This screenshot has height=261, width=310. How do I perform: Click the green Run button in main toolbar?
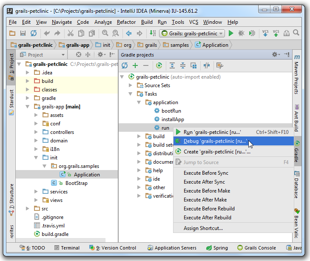(x=231, y=33)
